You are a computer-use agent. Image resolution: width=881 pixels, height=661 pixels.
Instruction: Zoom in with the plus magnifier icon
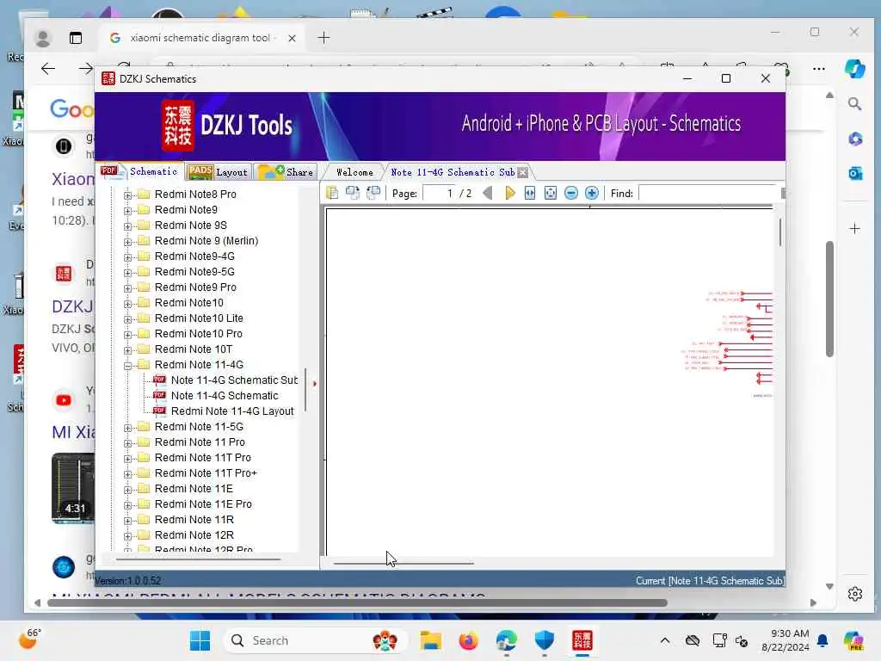[x=592, y=194]
